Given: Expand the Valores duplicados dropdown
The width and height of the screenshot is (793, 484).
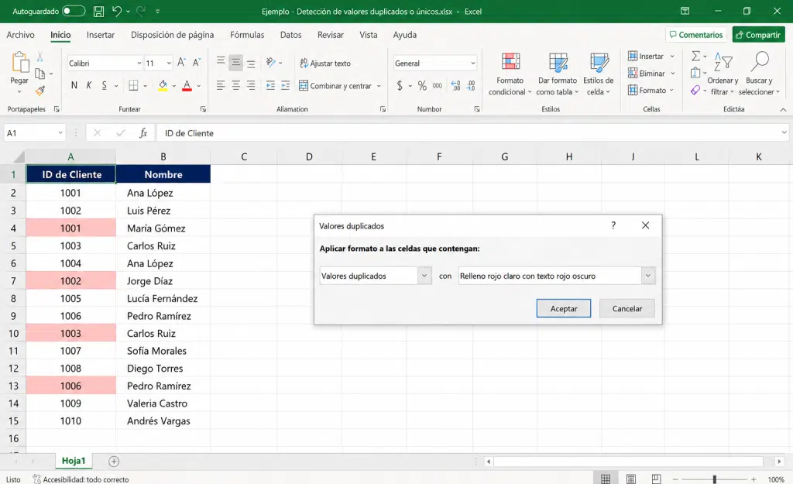Looking at the screenshot, I should click(424, 276).
